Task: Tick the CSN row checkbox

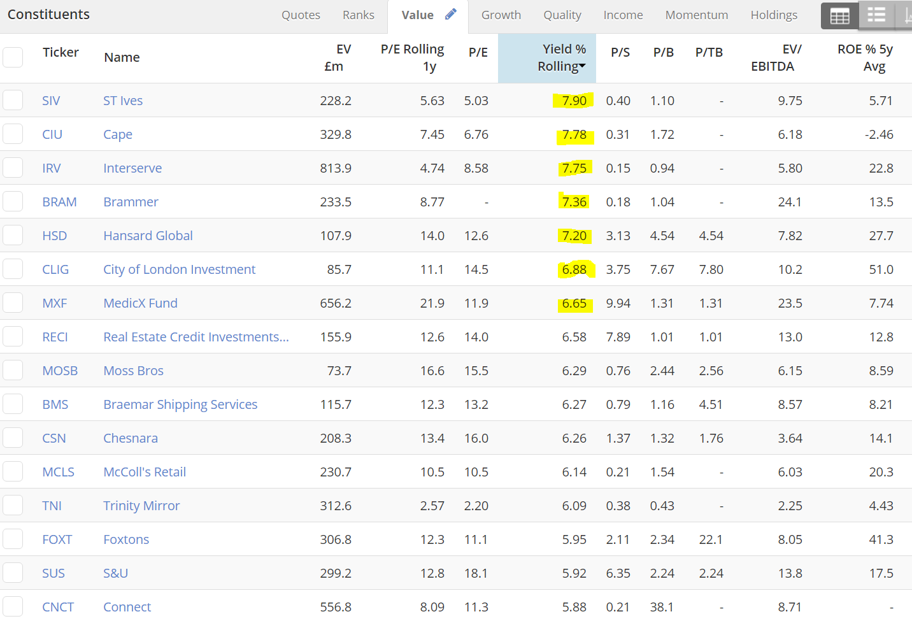Action: [13, 438]
